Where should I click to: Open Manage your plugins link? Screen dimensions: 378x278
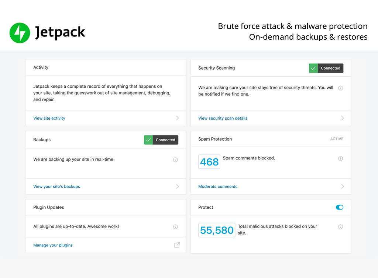click(53, 245)
